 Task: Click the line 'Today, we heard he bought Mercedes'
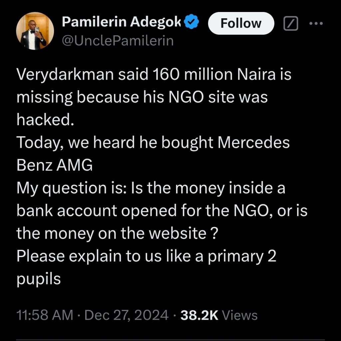click(x=153, y=143)
